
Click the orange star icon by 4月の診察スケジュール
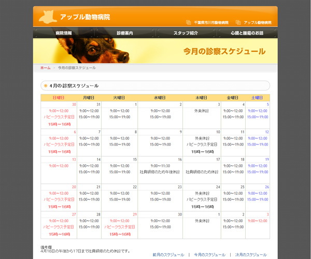click(x=46, y=86)
